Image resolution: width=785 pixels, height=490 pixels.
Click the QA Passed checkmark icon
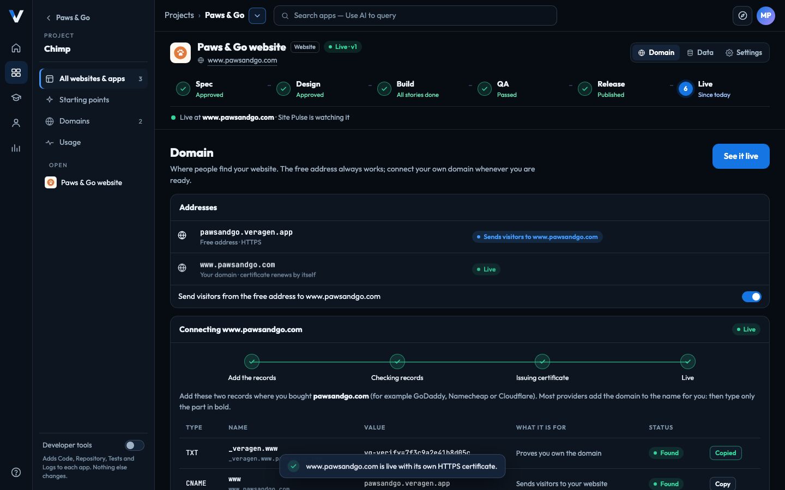(x=485, y=89)
